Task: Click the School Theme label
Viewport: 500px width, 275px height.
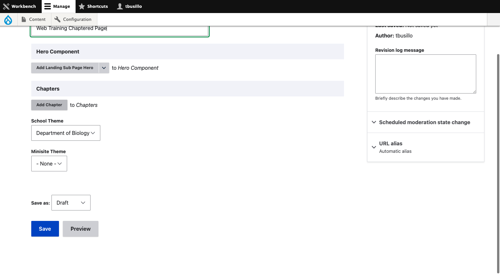Action: click(47, 121)
